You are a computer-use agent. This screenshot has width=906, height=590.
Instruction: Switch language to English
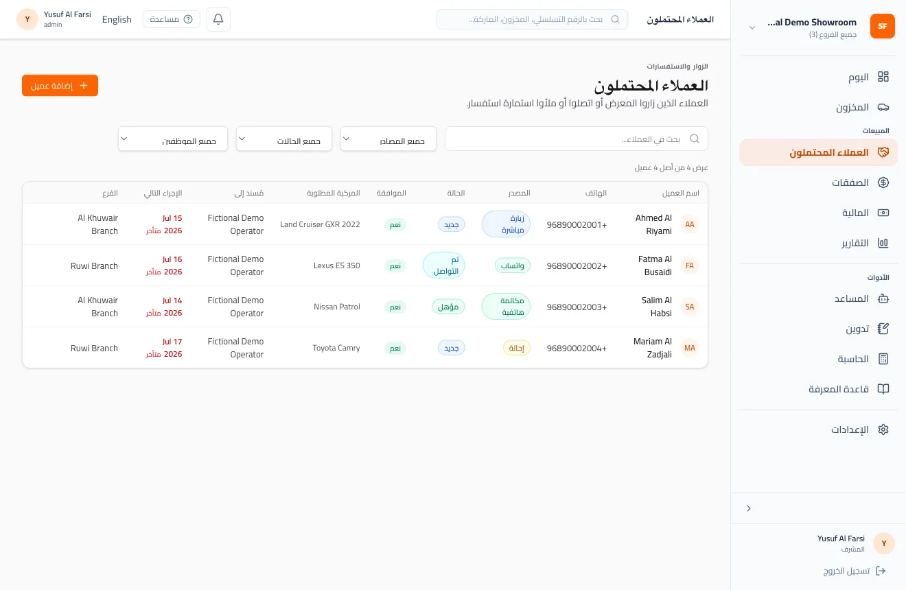(x=117, y=19)
